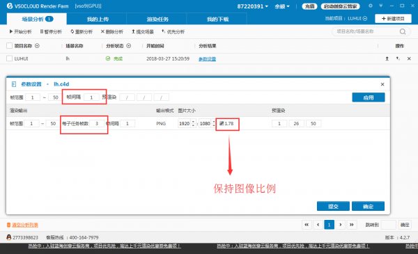The width and height of the screenshot is (418, 254).
Task: Go to next page arrow
Action: click(341, 225)
